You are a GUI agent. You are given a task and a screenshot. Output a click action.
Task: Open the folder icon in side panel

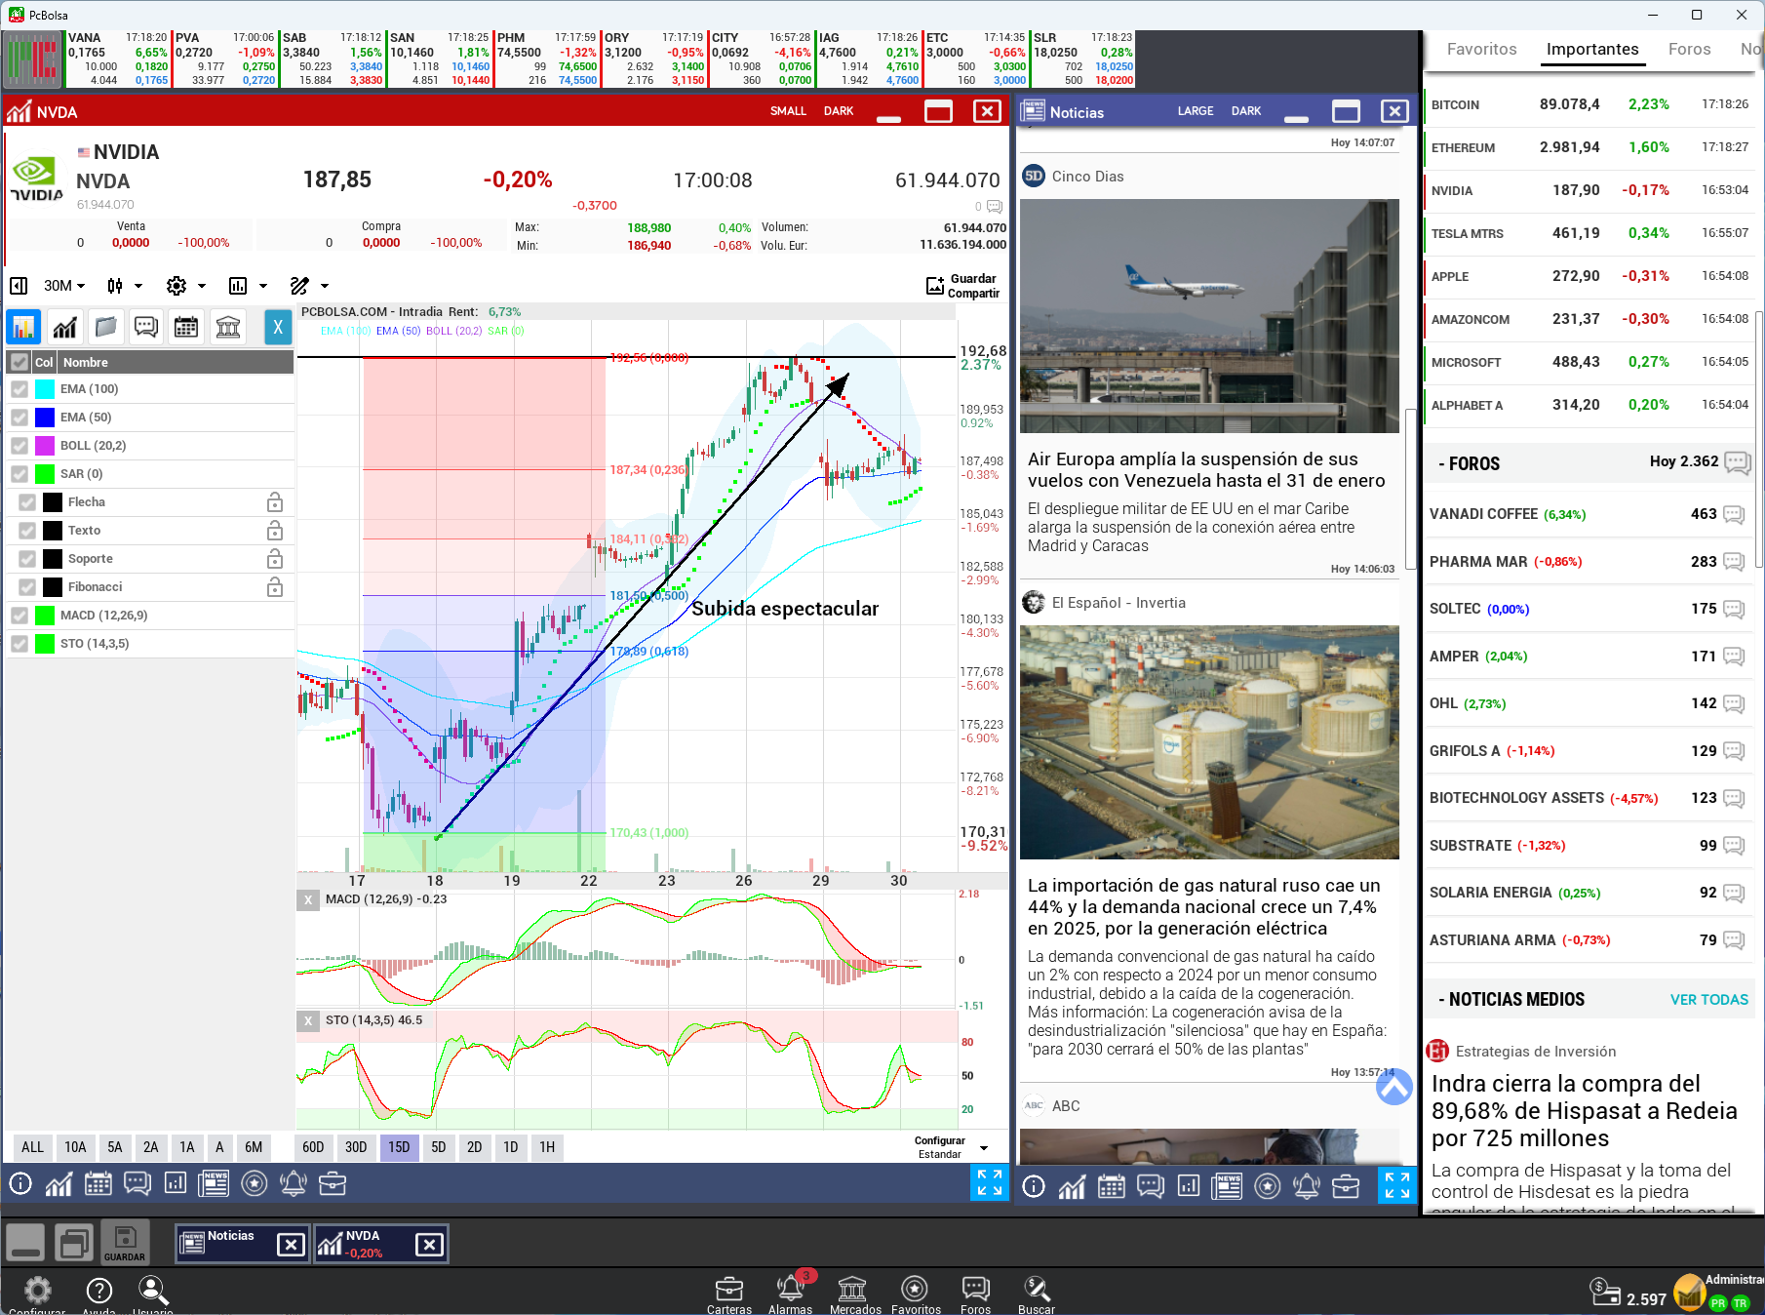105,327
